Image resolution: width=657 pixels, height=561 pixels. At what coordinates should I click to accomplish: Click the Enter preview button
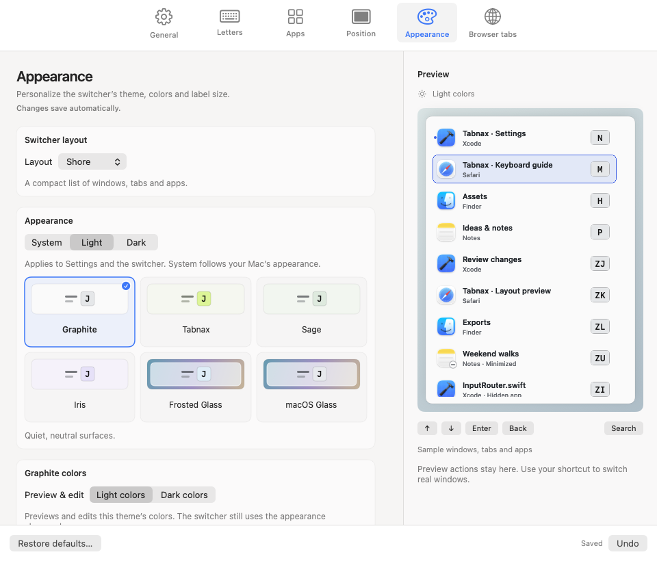[481, 428]
